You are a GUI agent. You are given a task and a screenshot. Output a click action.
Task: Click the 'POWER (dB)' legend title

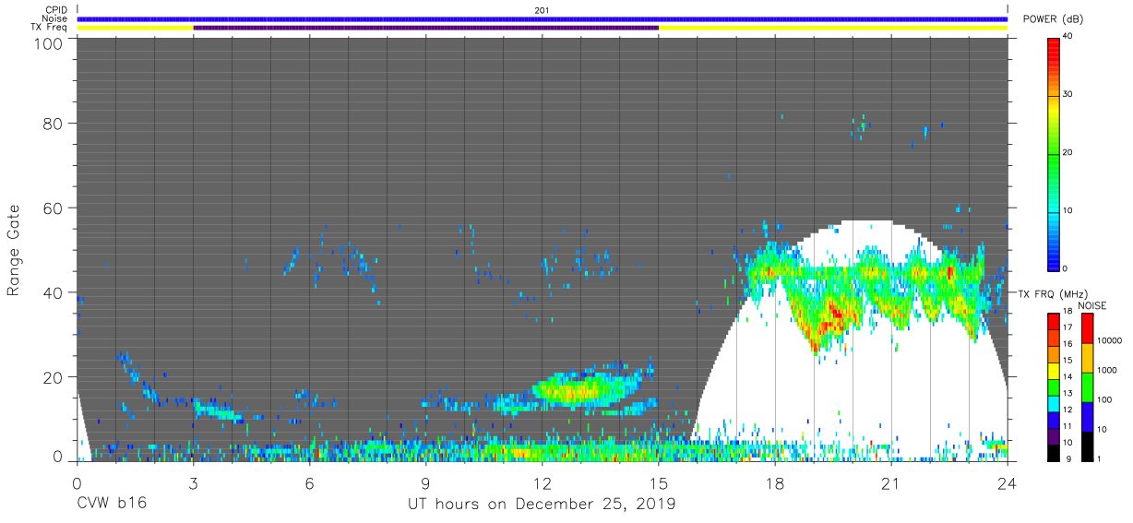click(x=1052, y=19)
